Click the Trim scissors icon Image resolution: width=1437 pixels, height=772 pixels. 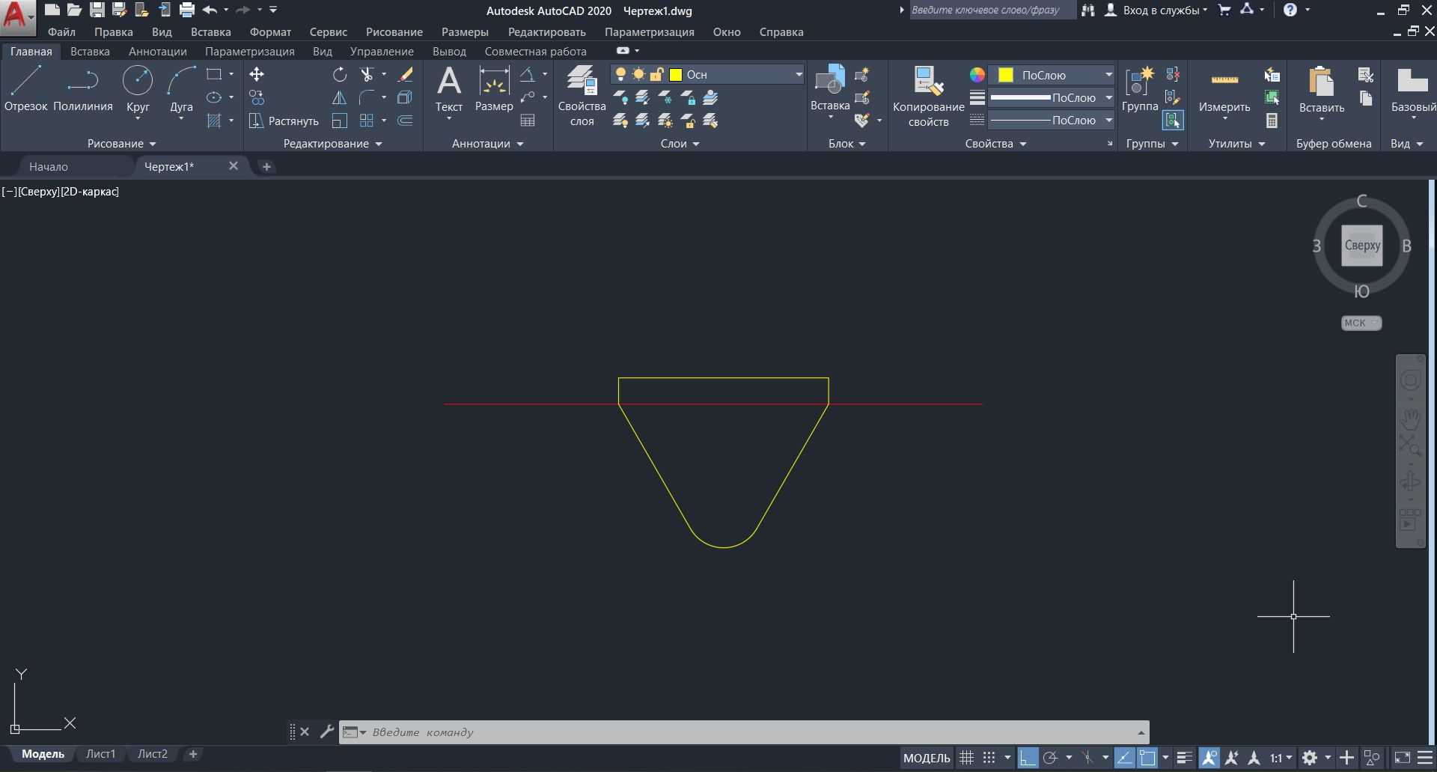point(367,74)
